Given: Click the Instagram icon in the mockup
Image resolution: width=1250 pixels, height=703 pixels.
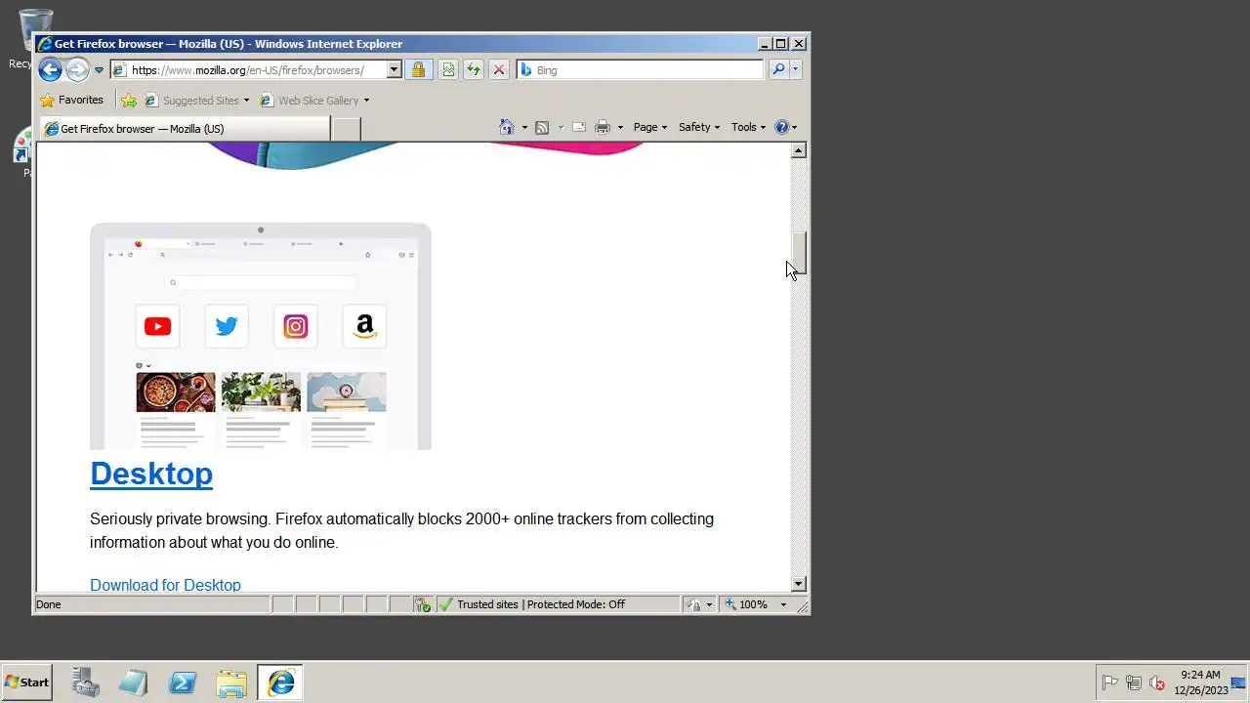Looking at the screenshot, I should coord(296,326).
